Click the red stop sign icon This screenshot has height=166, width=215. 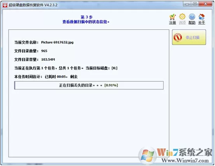(x=178, y=37)
